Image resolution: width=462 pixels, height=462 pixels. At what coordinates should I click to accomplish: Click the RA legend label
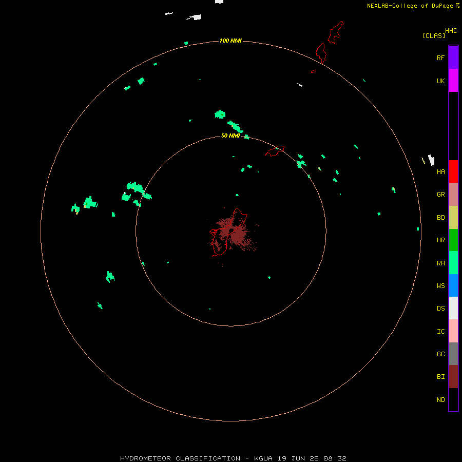(x=441, y=263)
